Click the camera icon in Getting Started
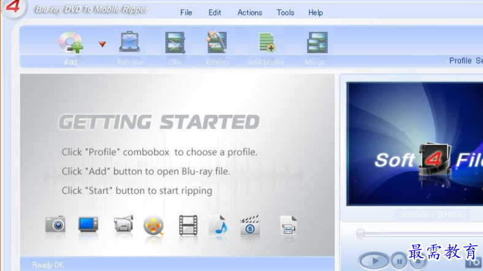483x271 pixels. coord(55,224)
